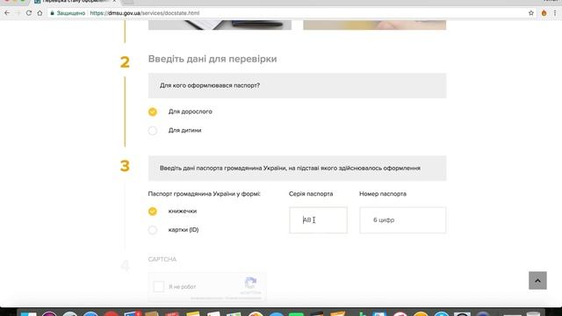This screenshot has width=562, height=316.
Task: Click the text beginning 'Введіть дані паспорта громадянина України'
Action: (290, 168)
